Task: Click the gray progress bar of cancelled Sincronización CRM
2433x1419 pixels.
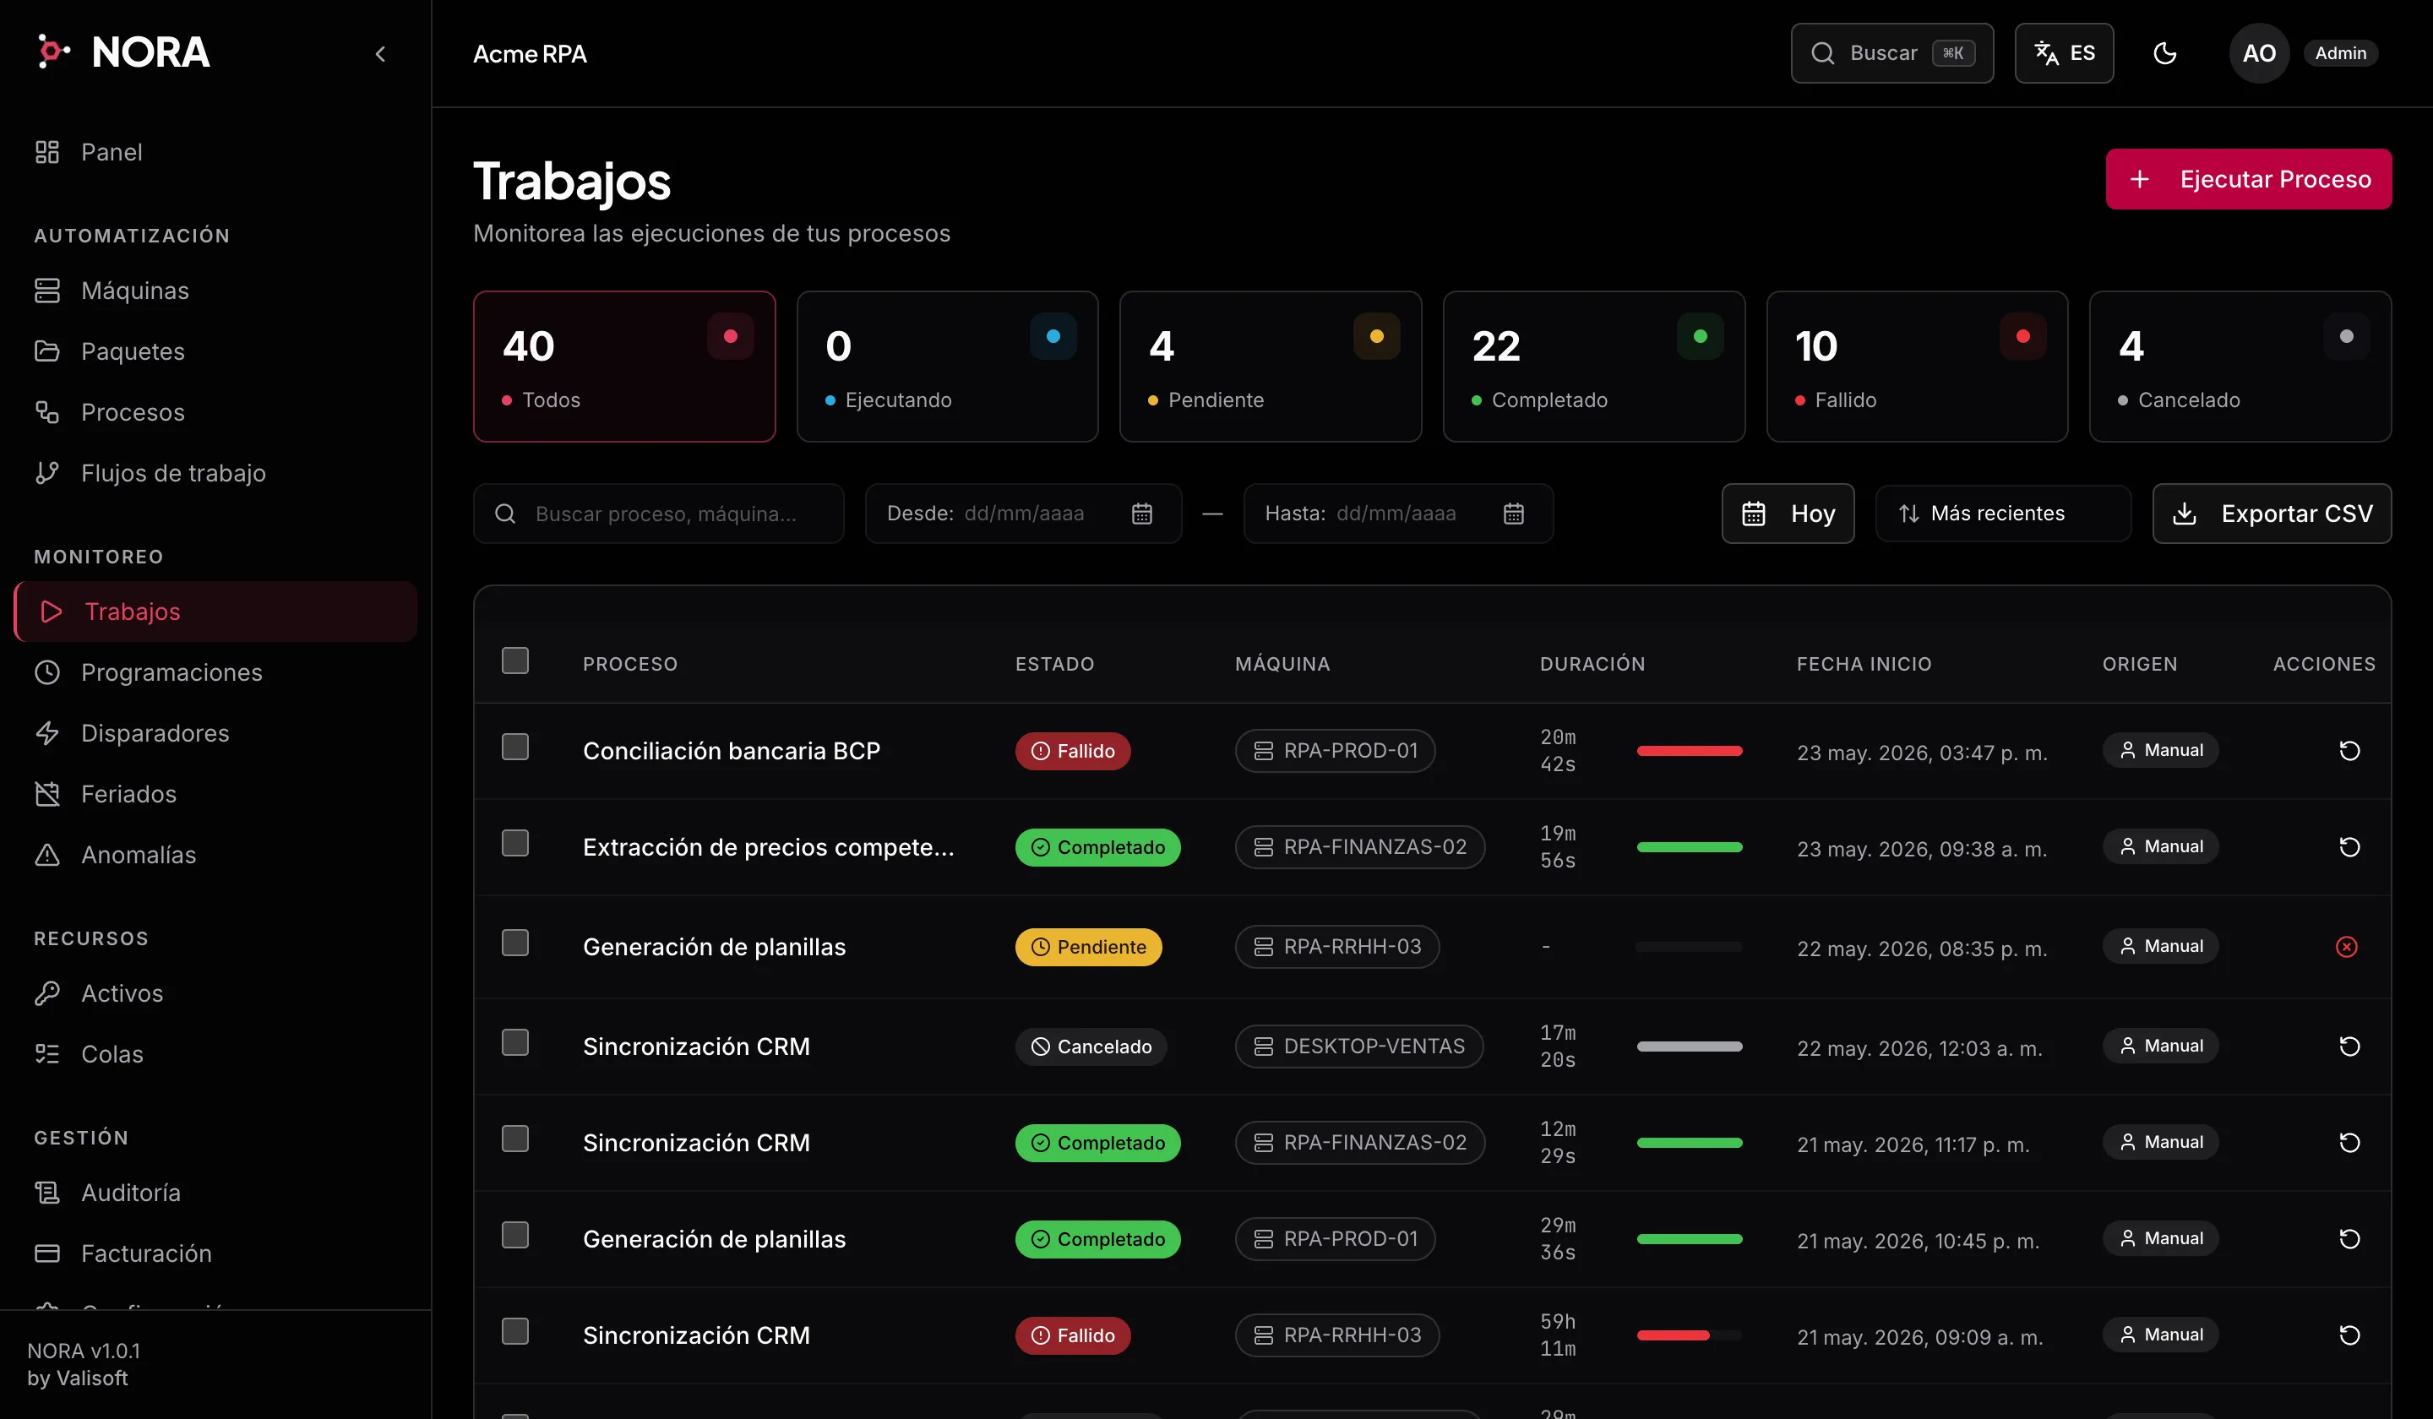Action: click(1689, 1047)
